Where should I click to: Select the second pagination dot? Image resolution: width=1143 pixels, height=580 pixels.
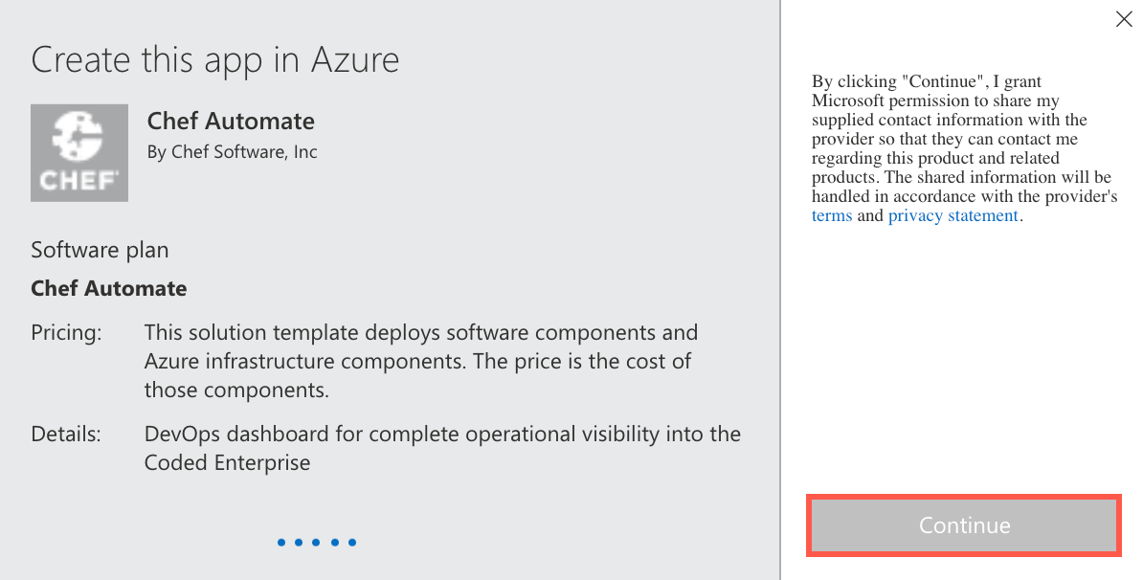299,543
